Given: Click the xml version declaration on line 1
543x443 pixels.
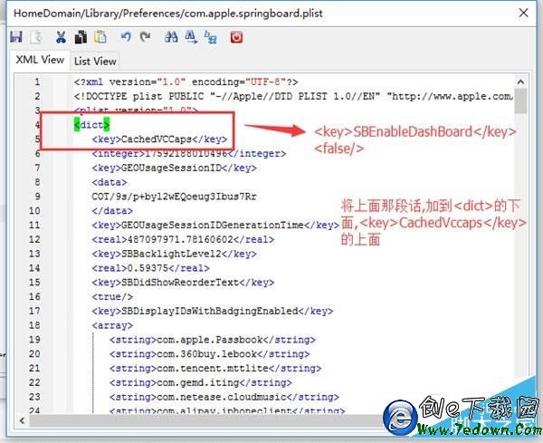Looking at the screenshot, I should (186, 82).
